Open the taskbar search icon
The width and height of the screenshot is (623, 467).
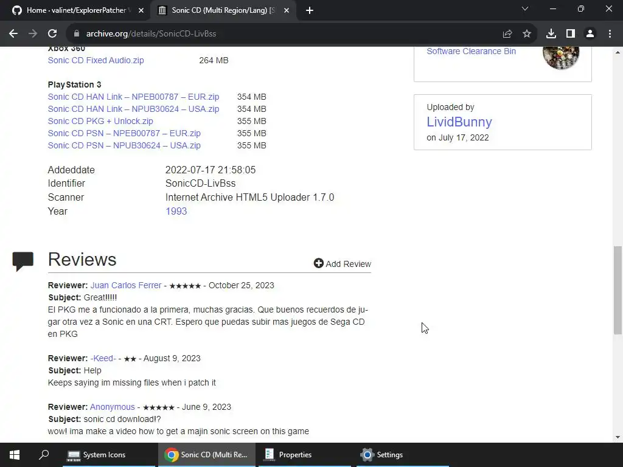tap(44, 455)
